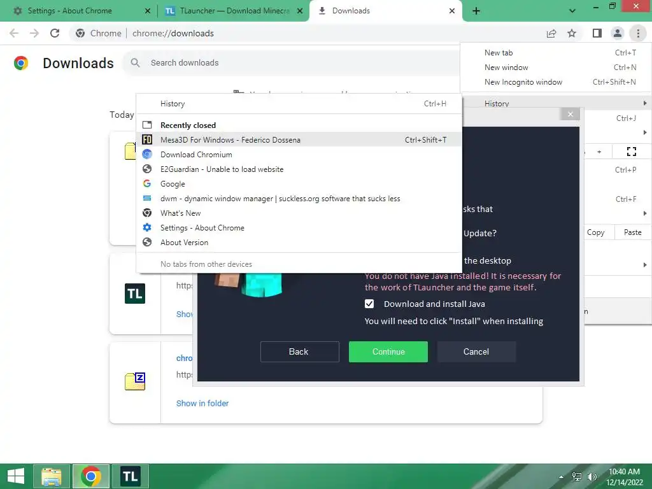The width and height of the screenshot is (652, 489).
Task: Click Copy in Chrome menu edit row
Action: 596,232
